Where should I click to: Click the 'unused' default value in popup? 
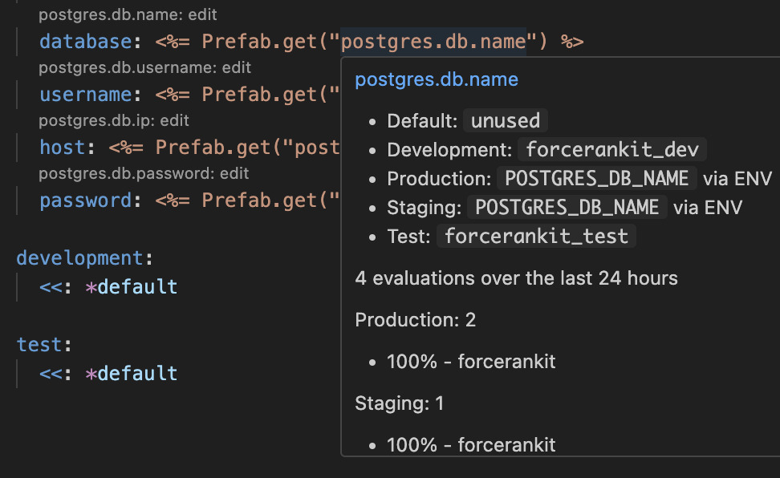pyautogui.click(x=506, y=121)
